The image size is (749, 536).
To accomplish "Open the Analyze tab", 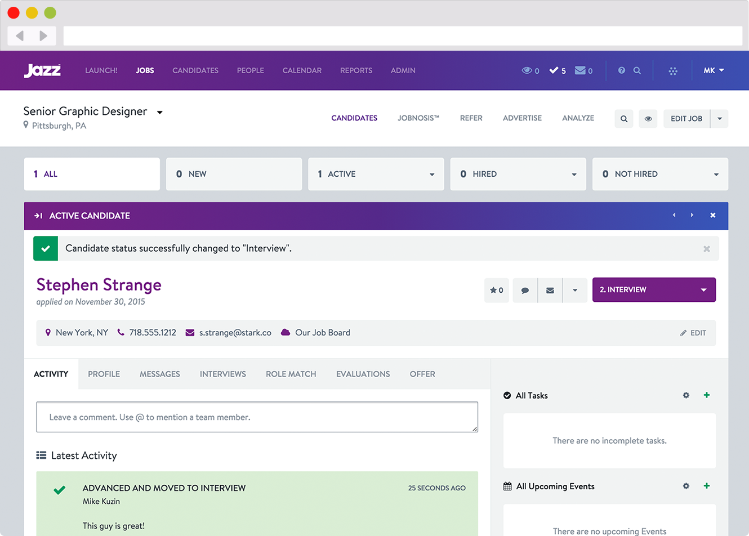I will (x=578, y=118).
